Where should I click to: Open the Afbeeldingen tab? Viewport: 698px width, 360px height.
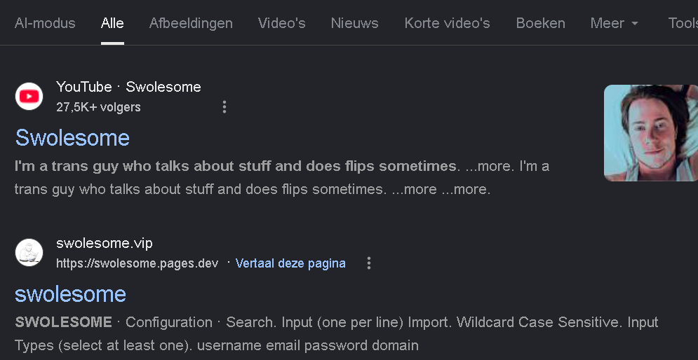tap(191, 23)
